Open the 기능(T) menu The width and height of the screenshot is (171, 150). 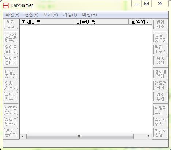70,15
